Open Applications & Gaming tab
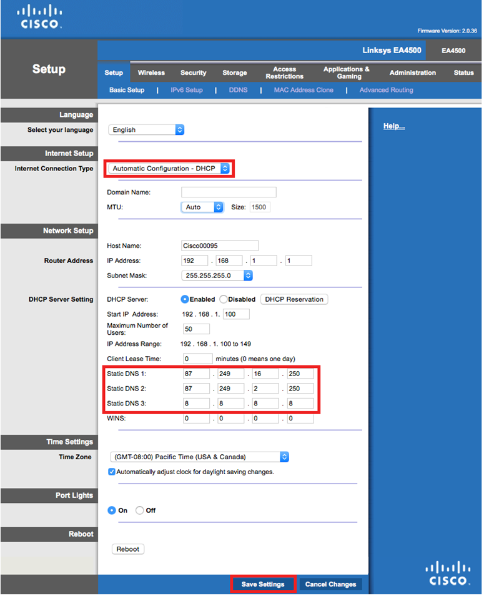 [x=347, y=72]
